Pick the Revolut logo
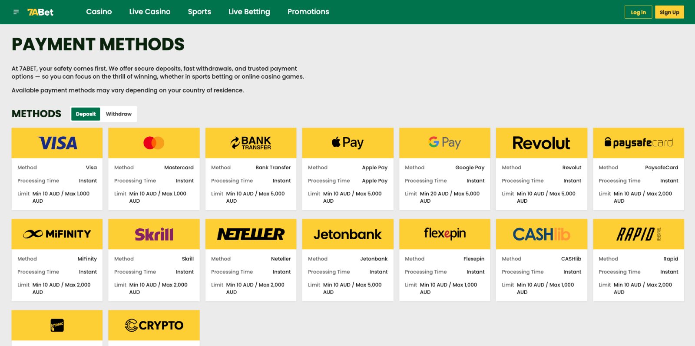 541,143
